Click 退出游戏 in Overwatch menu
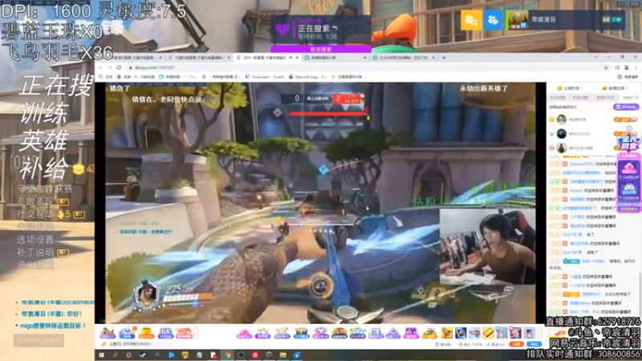642x361 pixels. coord(35,266)
